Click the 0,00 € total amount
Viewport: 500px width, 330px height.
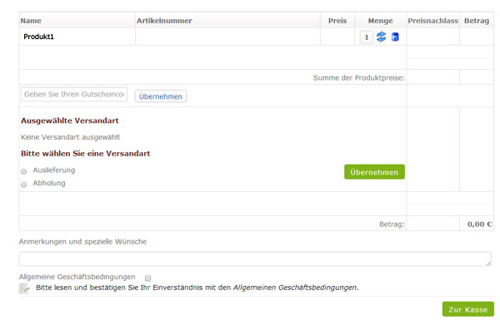(x=480, y=224)
